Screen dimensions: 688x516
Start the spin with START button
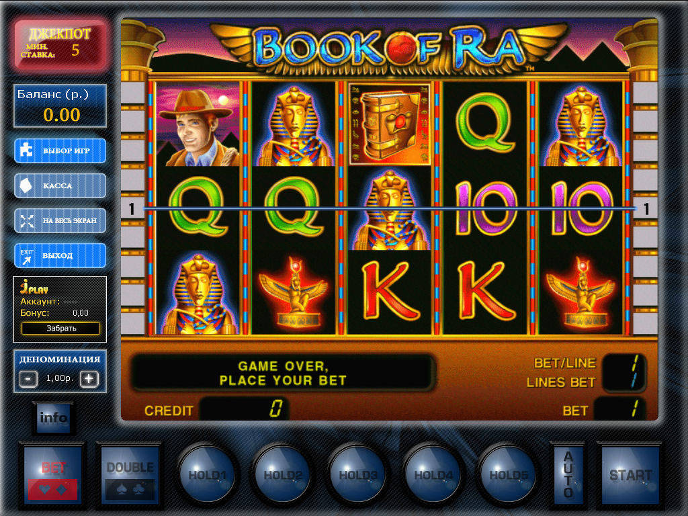pos(630,475)
